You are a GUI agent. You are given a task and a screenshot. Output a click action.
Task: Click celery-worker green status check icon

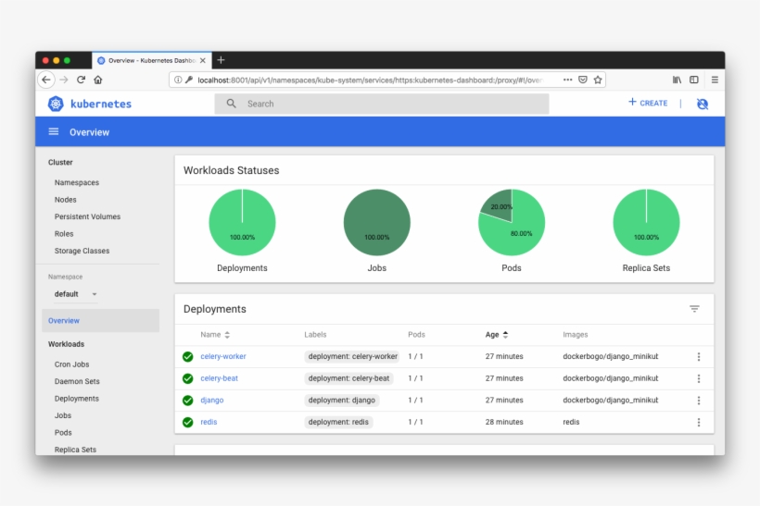click(187, 356)
